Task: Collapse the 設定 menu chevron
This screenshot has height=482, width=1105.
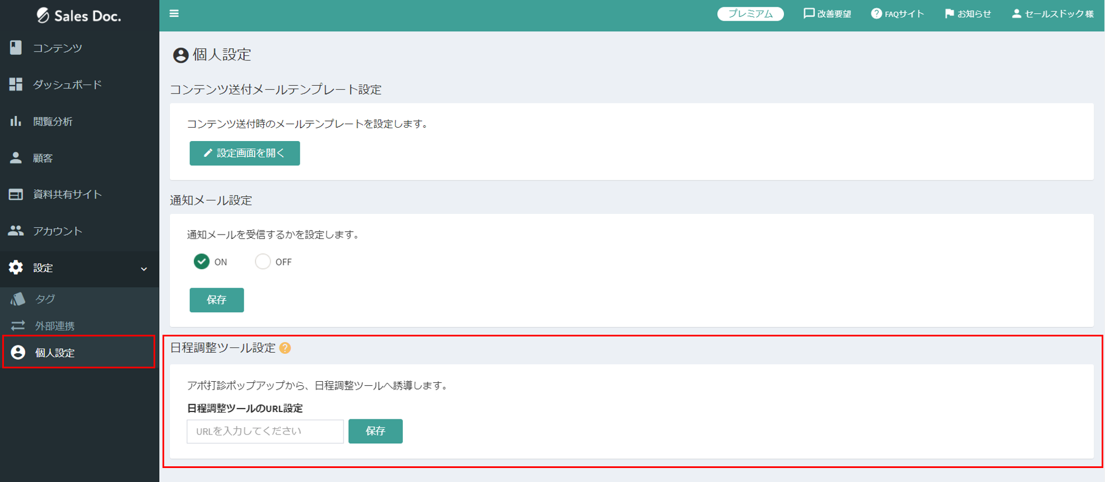Action: pos(144,269)
